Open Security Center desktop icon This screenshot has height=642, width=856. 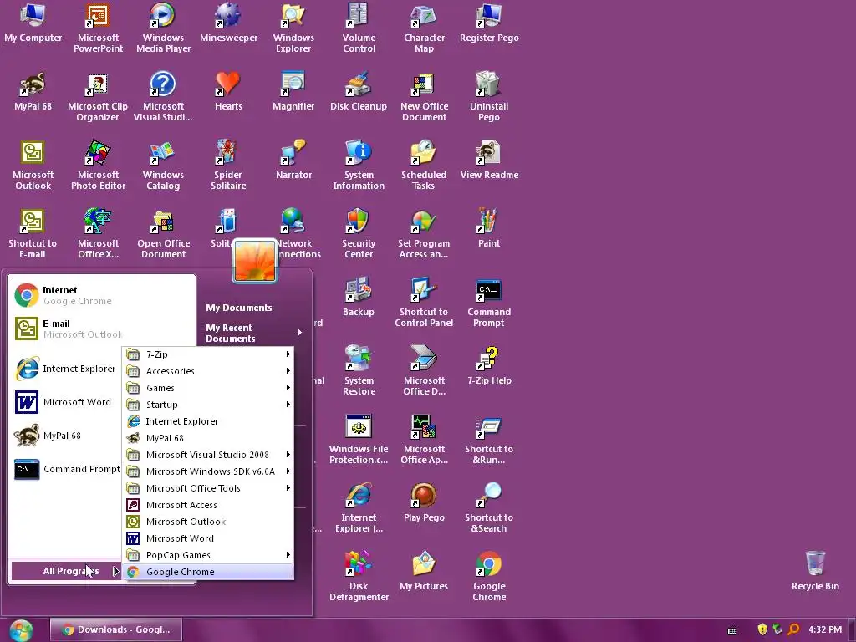(x=359, y=233)
